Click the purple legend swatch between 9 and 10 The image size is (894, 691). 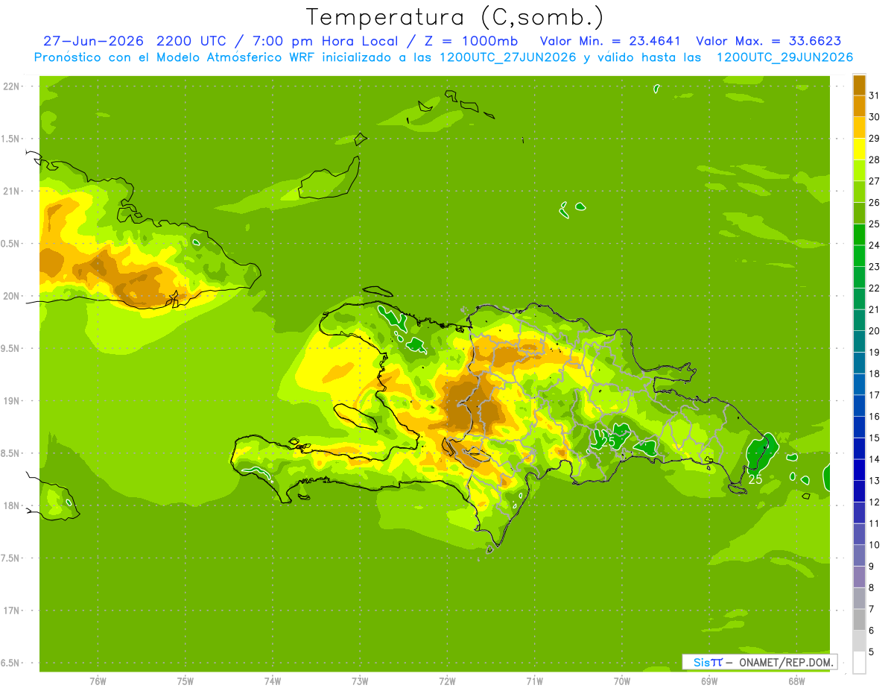pyautogui.click(x=859, y=555)
